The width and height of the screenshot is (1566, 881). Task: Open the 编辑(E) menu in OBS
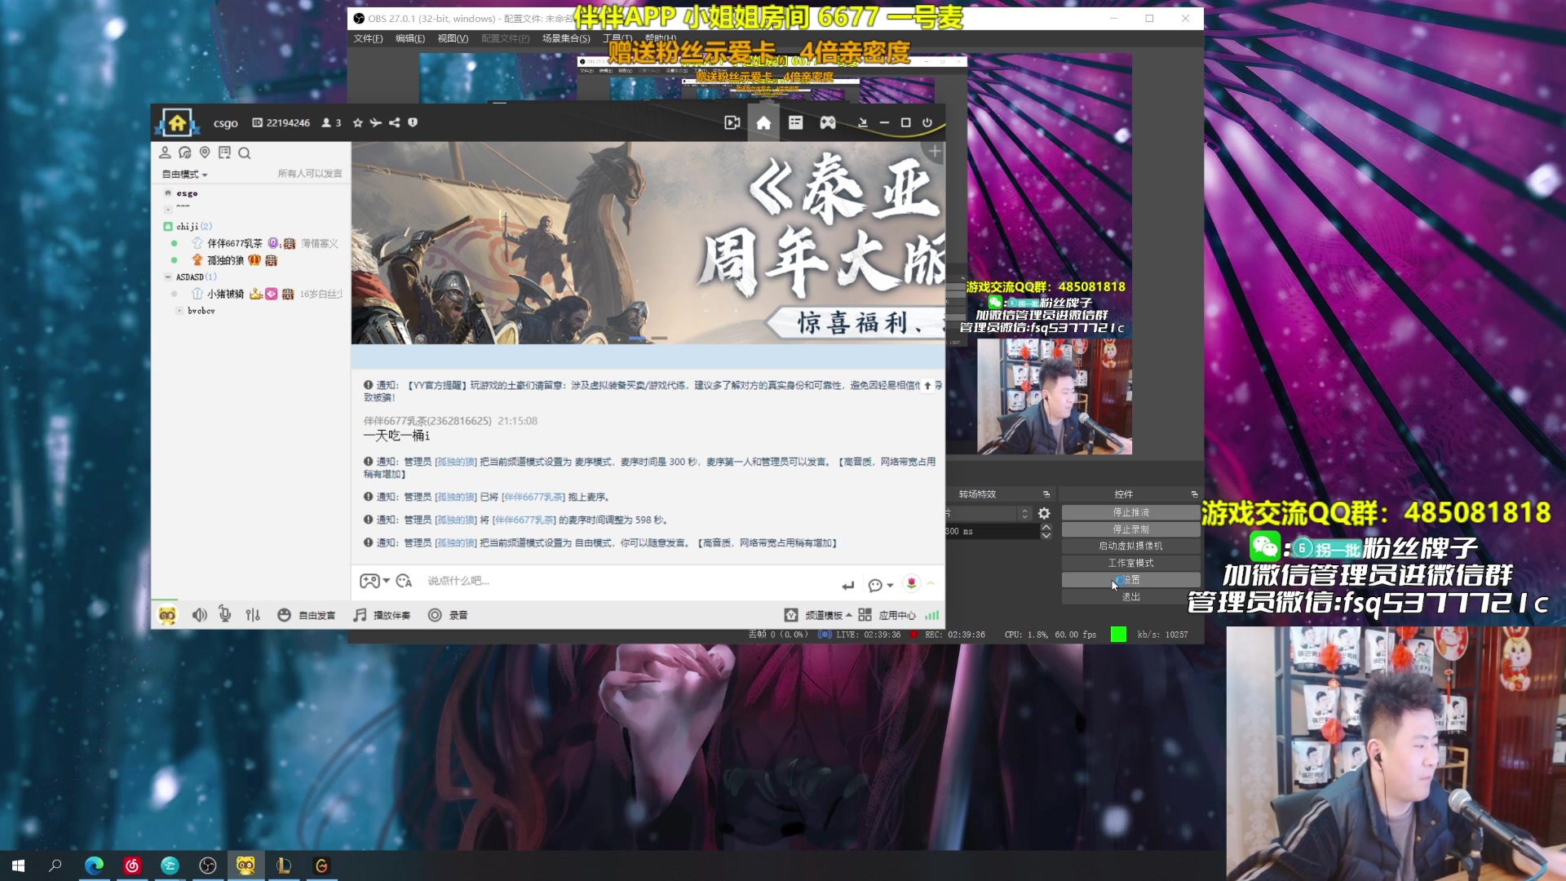[410, 38]
